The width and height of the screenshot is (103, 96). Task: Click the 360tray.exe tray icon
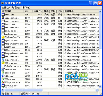point(3,63)
